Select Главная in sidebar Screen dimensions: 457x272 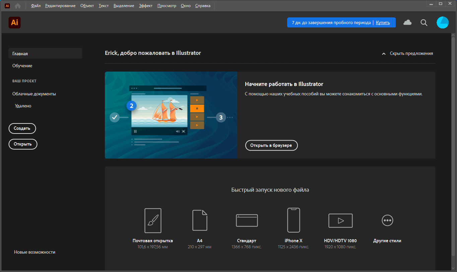pos(45,54)
